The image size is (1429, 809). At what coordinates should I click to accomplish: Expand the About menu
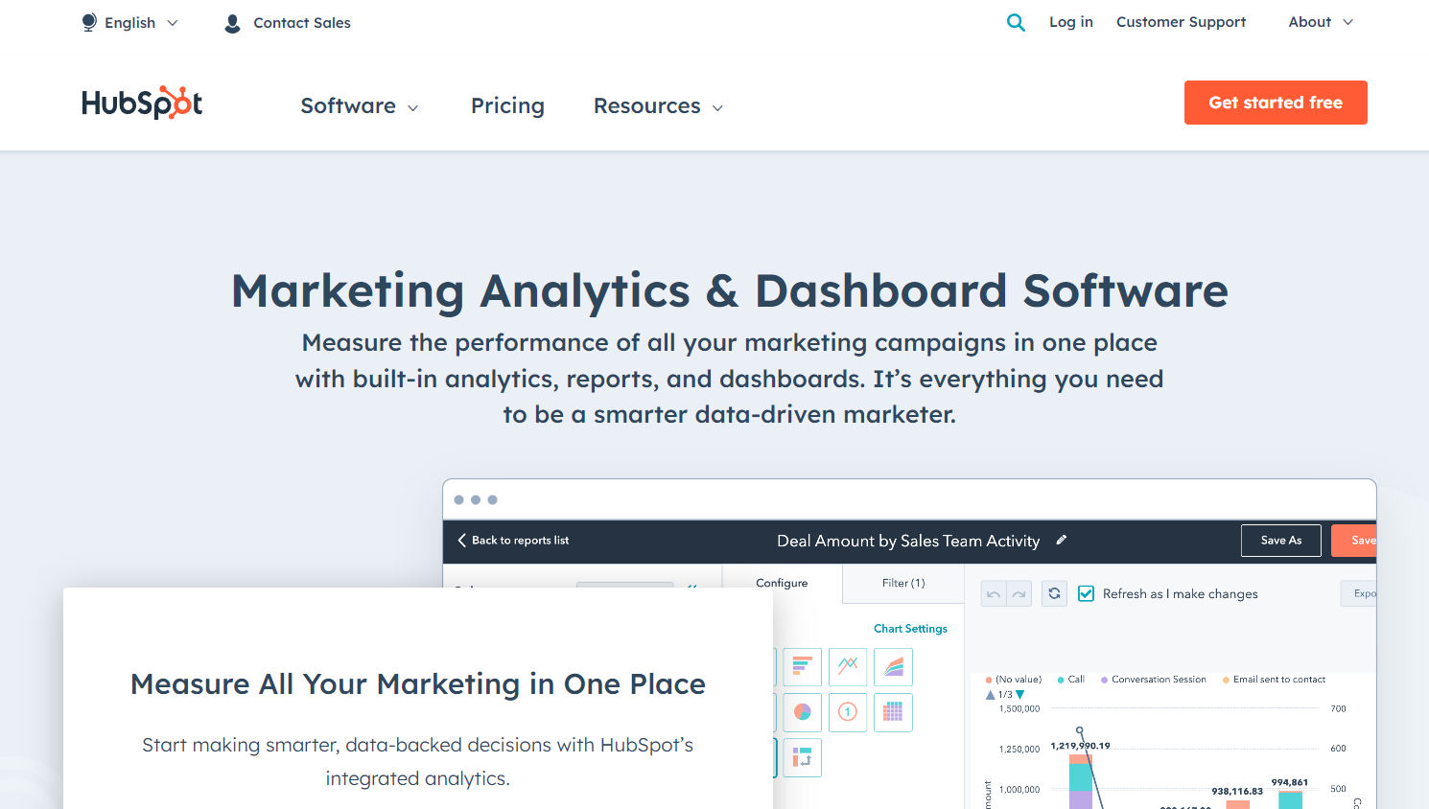1321,22
